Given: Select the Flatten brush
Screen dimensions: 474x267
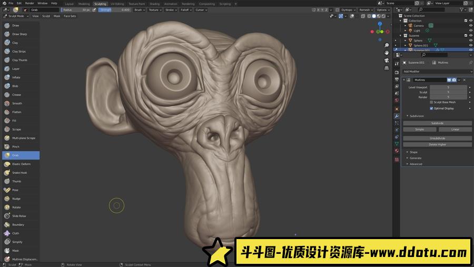Looking at the screenshot, I should [21, 112].
